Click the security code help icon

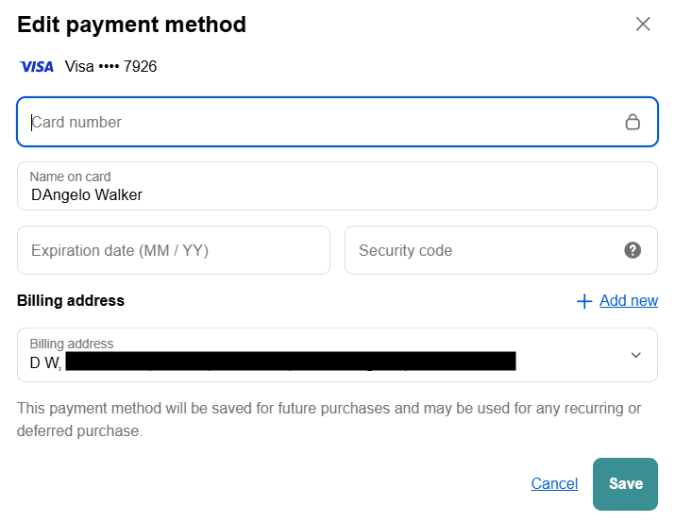point(633,250)
